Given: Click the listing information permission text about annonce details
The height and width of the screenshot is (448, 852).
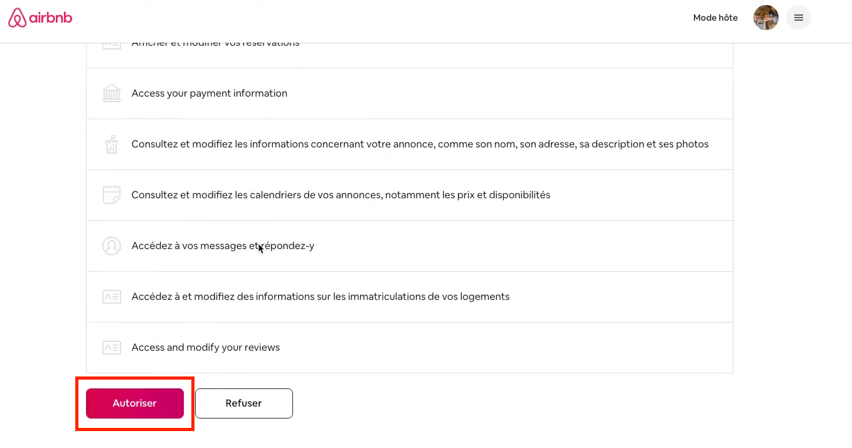Looking at the screenshot, I should click(420, 144).
